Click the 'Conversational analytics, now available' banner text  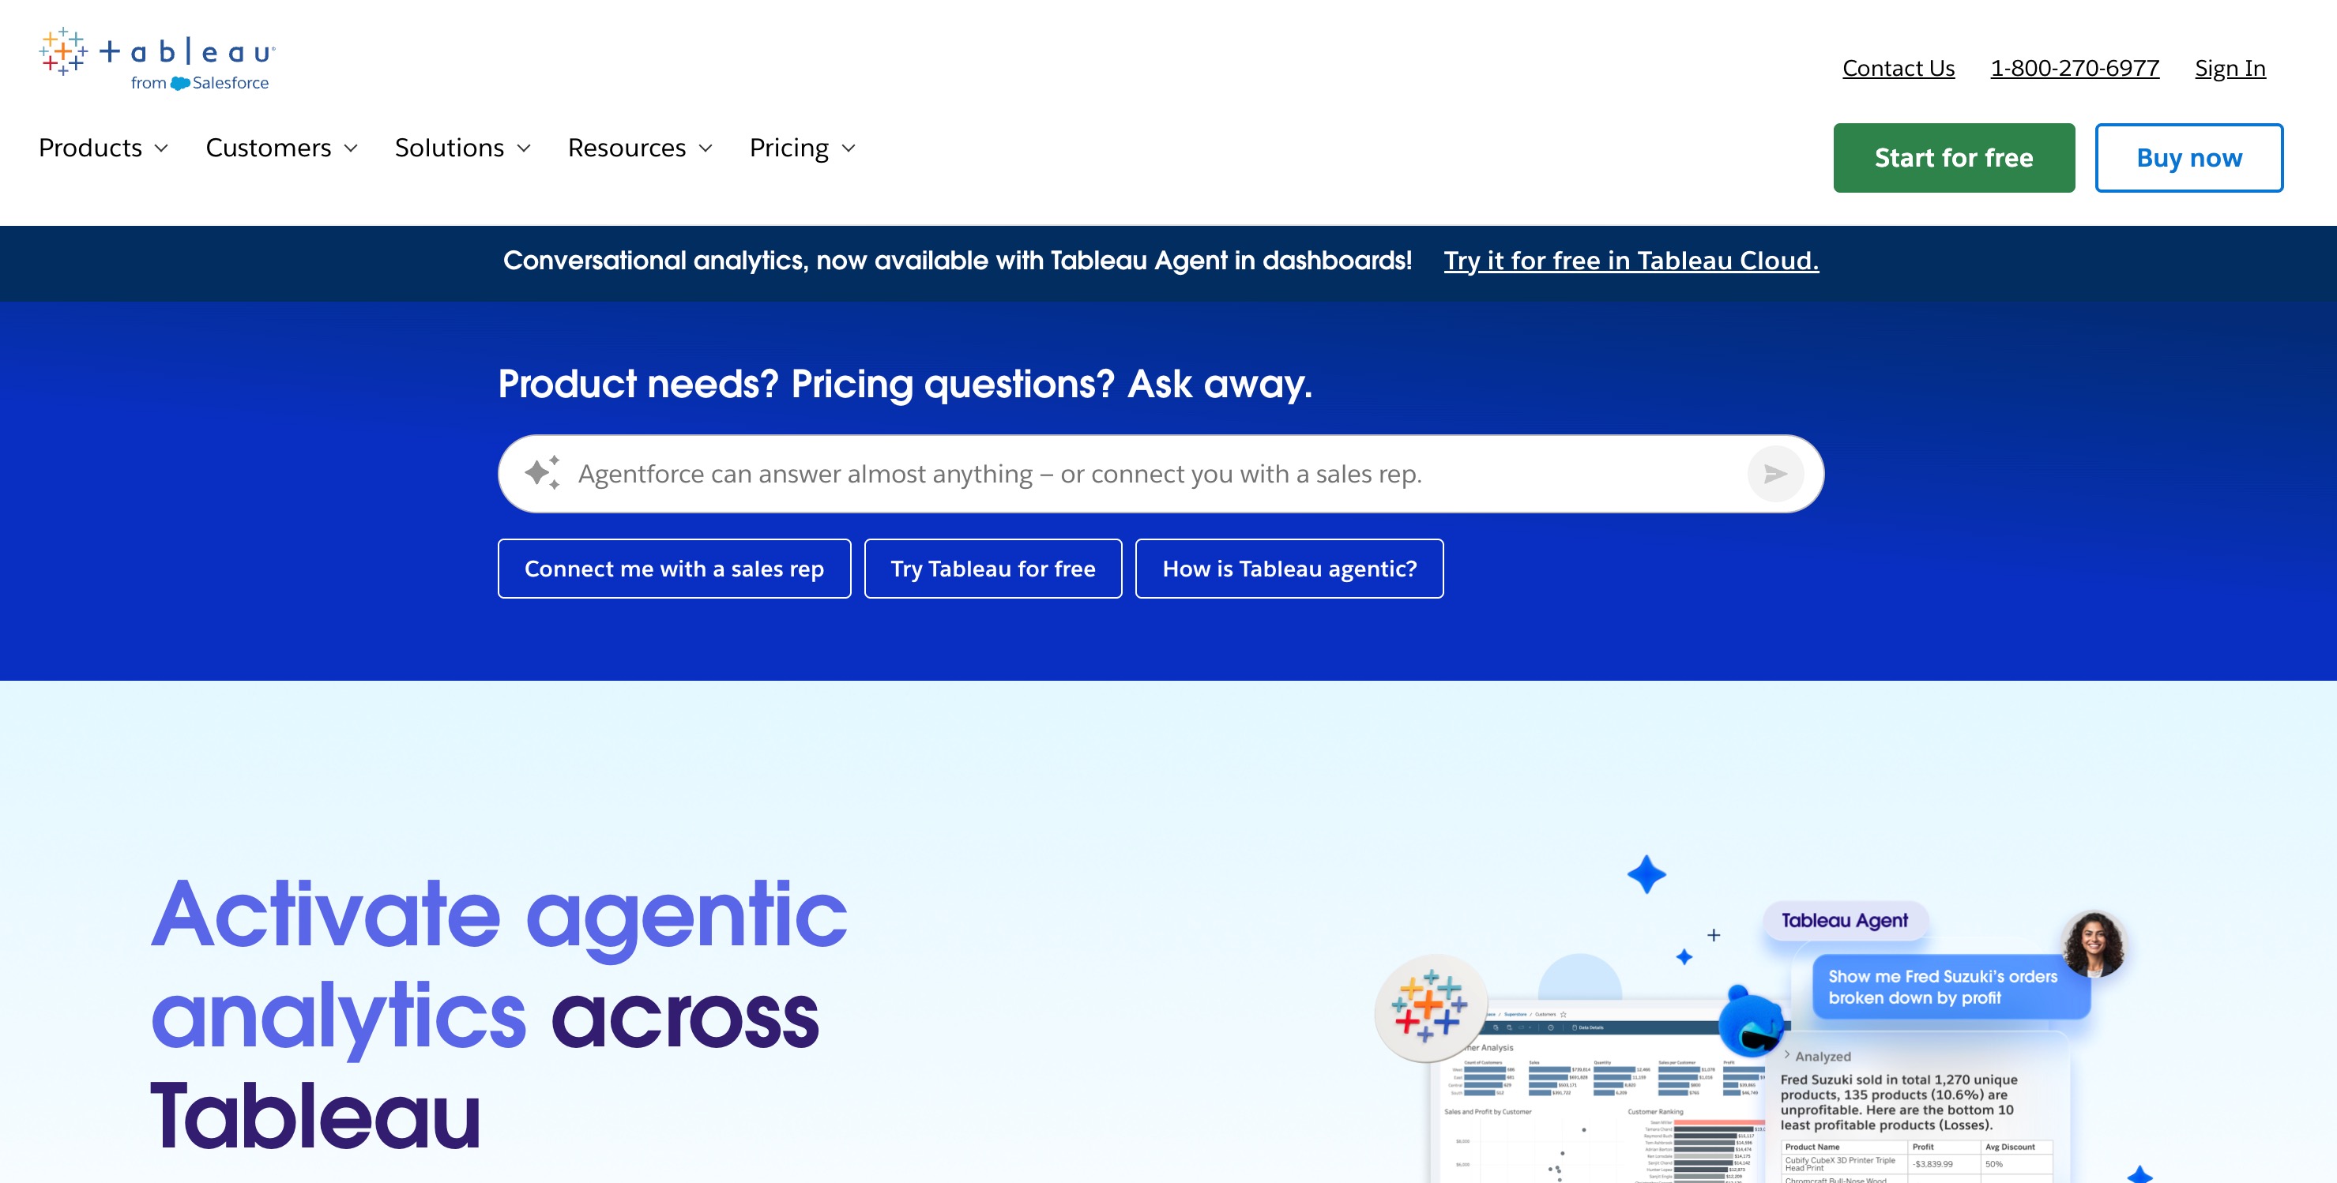(957, 261)
